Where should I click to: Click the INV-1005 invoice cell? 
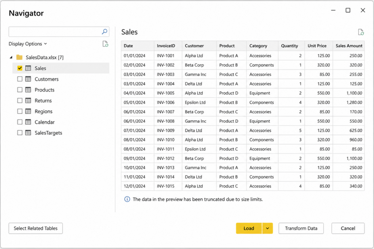pos(168,93)
